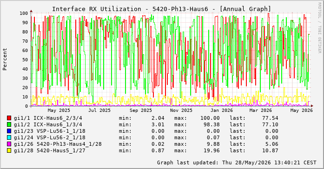Click the 50 y-axis tick label
The height and width of the screenshot is (169, 324).
point(25,59)
